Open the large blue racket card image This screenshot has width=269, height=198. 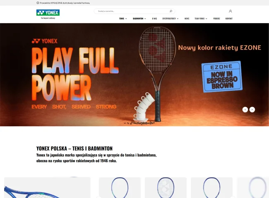click(47, 188)
